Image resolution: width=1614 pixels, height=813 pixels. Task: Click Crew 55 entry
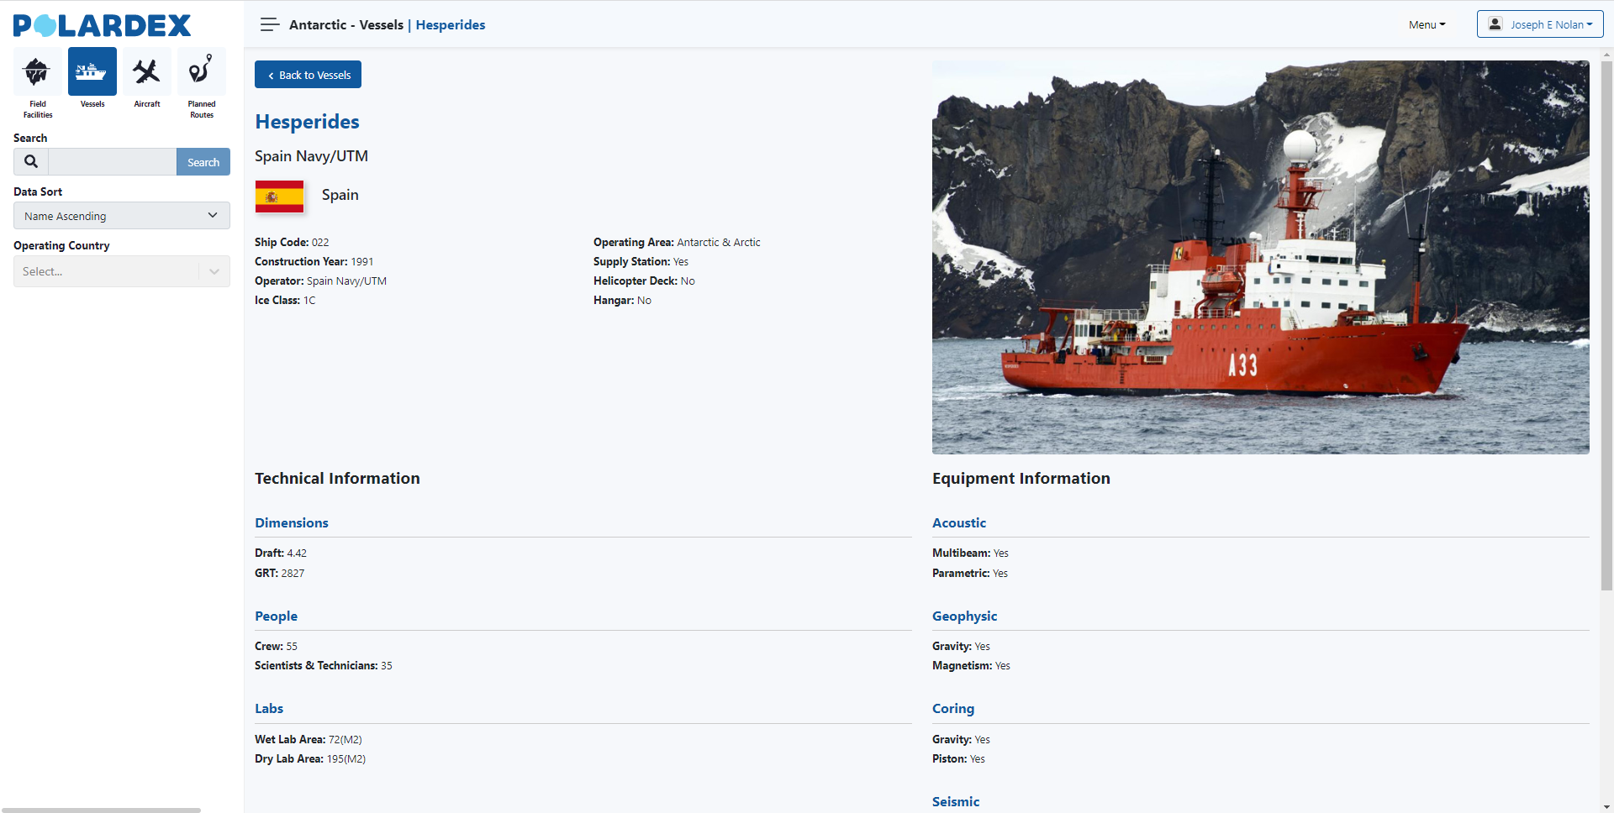(x=276, y=647)
